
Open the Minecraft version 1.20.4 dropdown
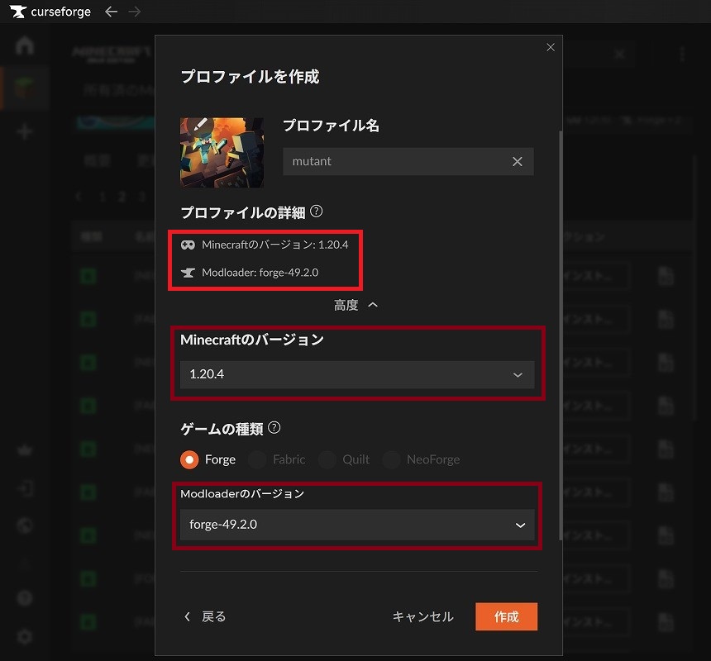[357, 374]
